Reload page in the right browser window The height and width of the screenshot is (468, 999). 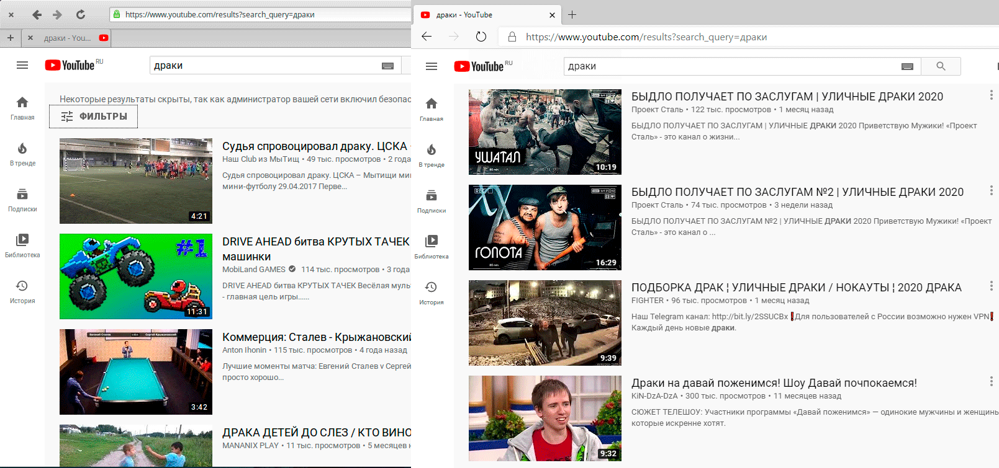tap(481, 37)
